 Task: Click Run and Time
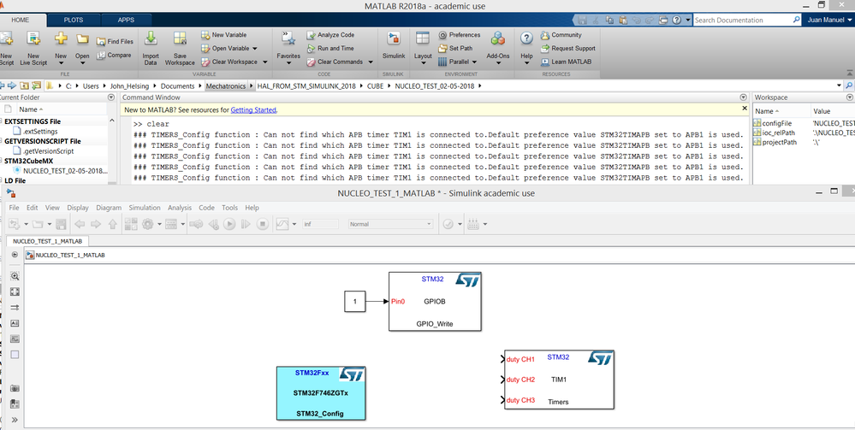(330, 48)
